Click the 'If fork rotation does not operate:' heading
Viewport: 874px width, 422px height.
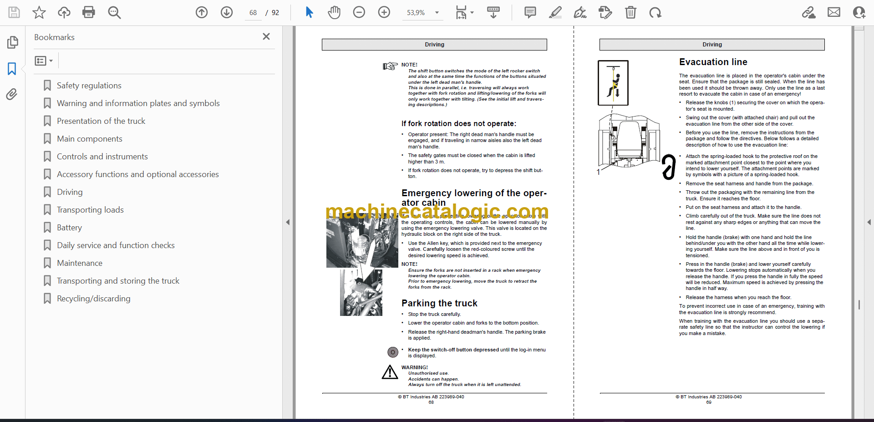[x=459, y=123]
